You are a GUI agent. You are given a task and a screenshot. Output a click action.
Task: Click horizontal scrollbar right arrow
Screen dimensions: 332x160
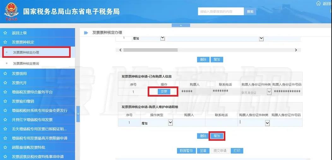[296, 50]
